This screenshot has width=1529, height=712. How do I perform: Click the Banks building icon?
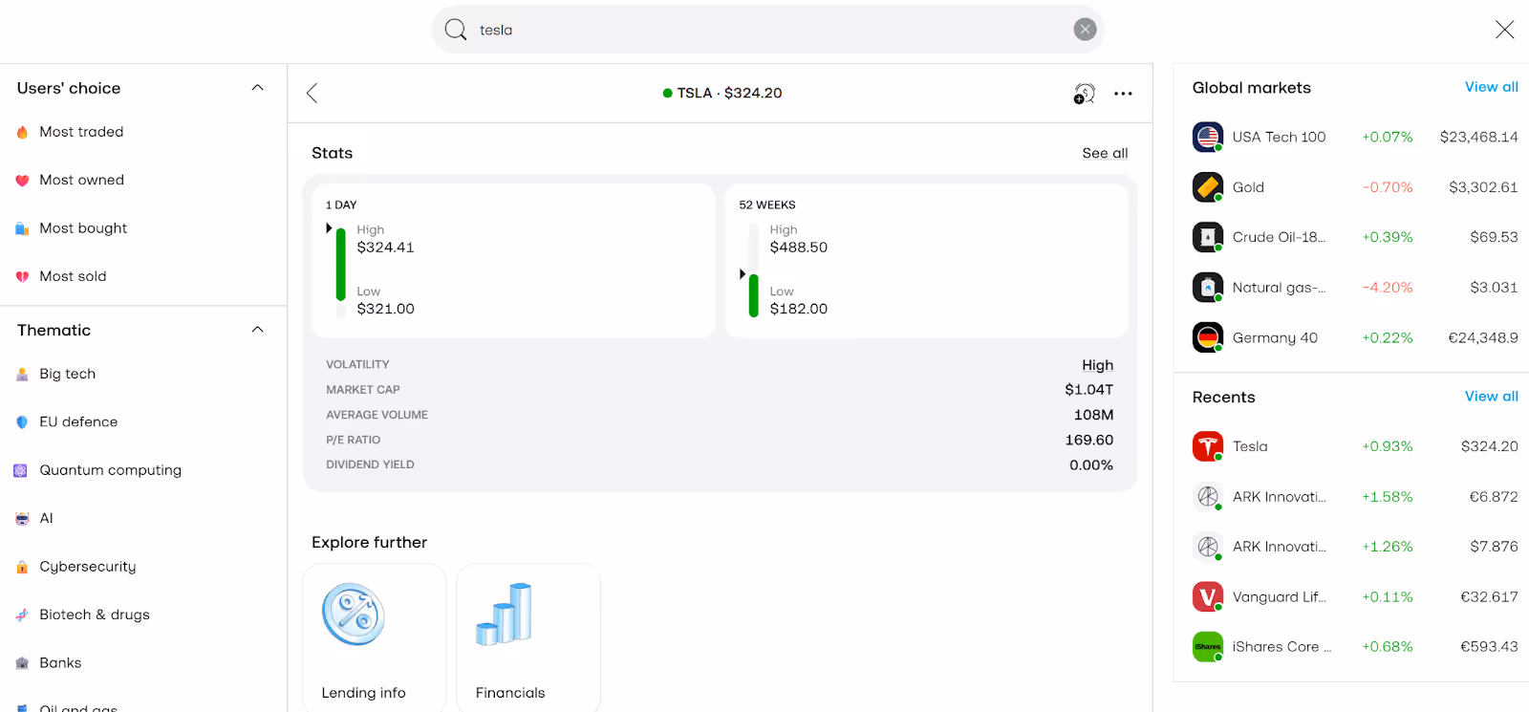pyautogui.click(x=22, y=663)
